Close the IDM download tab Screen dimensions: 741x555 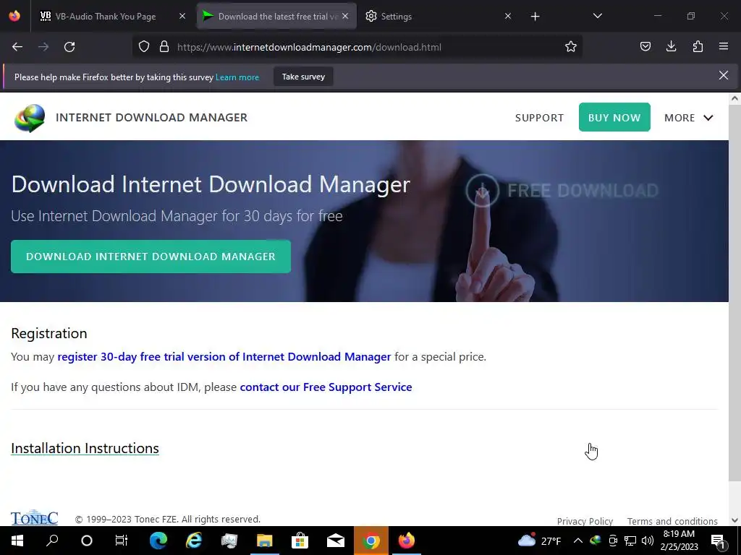pos(345,16)
